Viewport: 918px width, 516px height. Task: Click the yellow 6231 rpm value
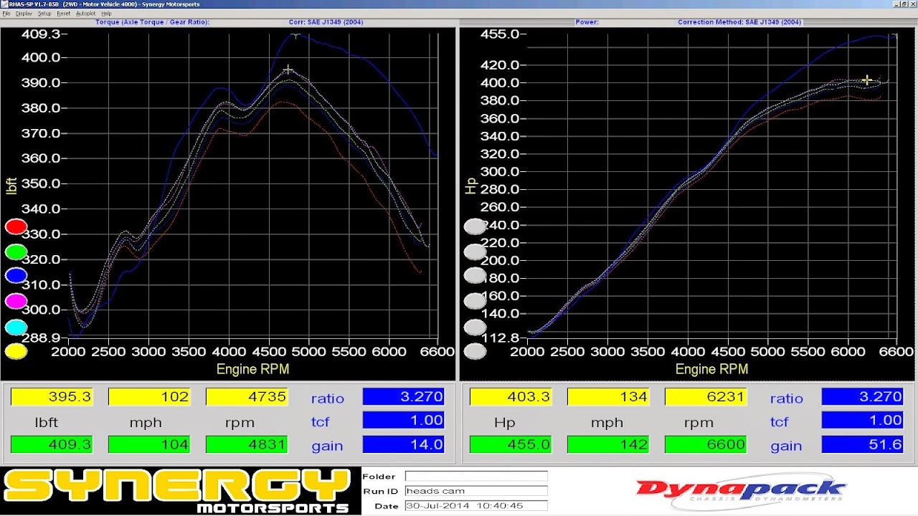(706, 396)
